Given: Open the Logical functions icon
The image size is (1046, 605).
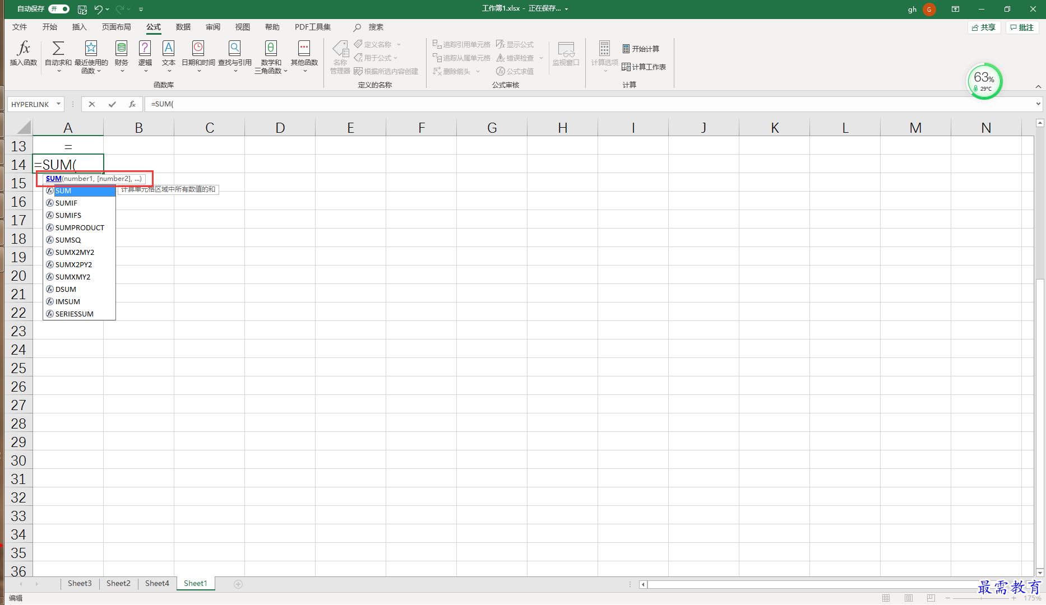Looking at the screenshot, I should tap(145, 48).
